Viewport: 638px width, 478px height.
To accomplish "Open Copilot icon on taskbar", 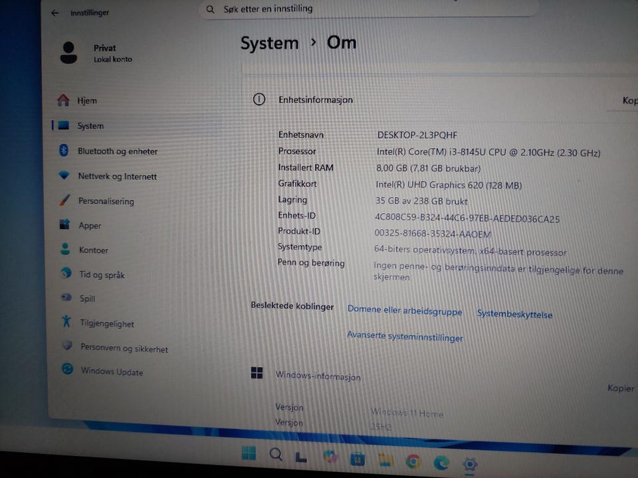I will [x=330, y=457].
